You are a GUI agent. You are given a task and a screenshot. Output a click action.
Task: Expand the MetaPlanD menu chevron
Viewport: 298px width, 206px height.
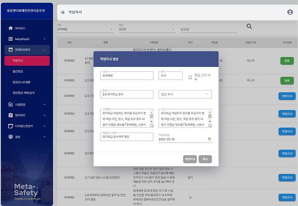tap(44, 39)
